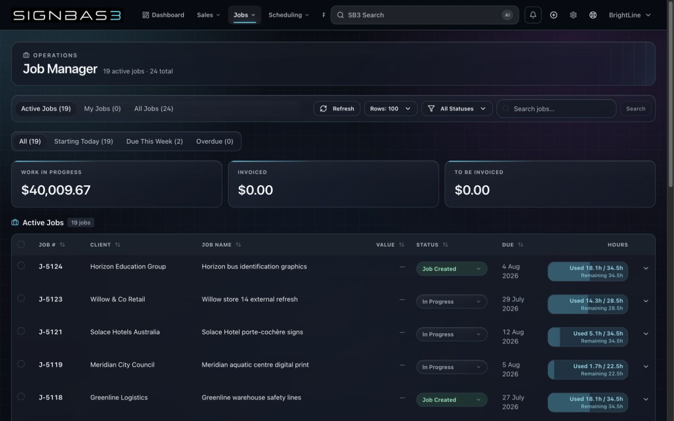This screenshot has width=674, height=421.
Task: Expand row details for J-5118
Action: point(646,399)
